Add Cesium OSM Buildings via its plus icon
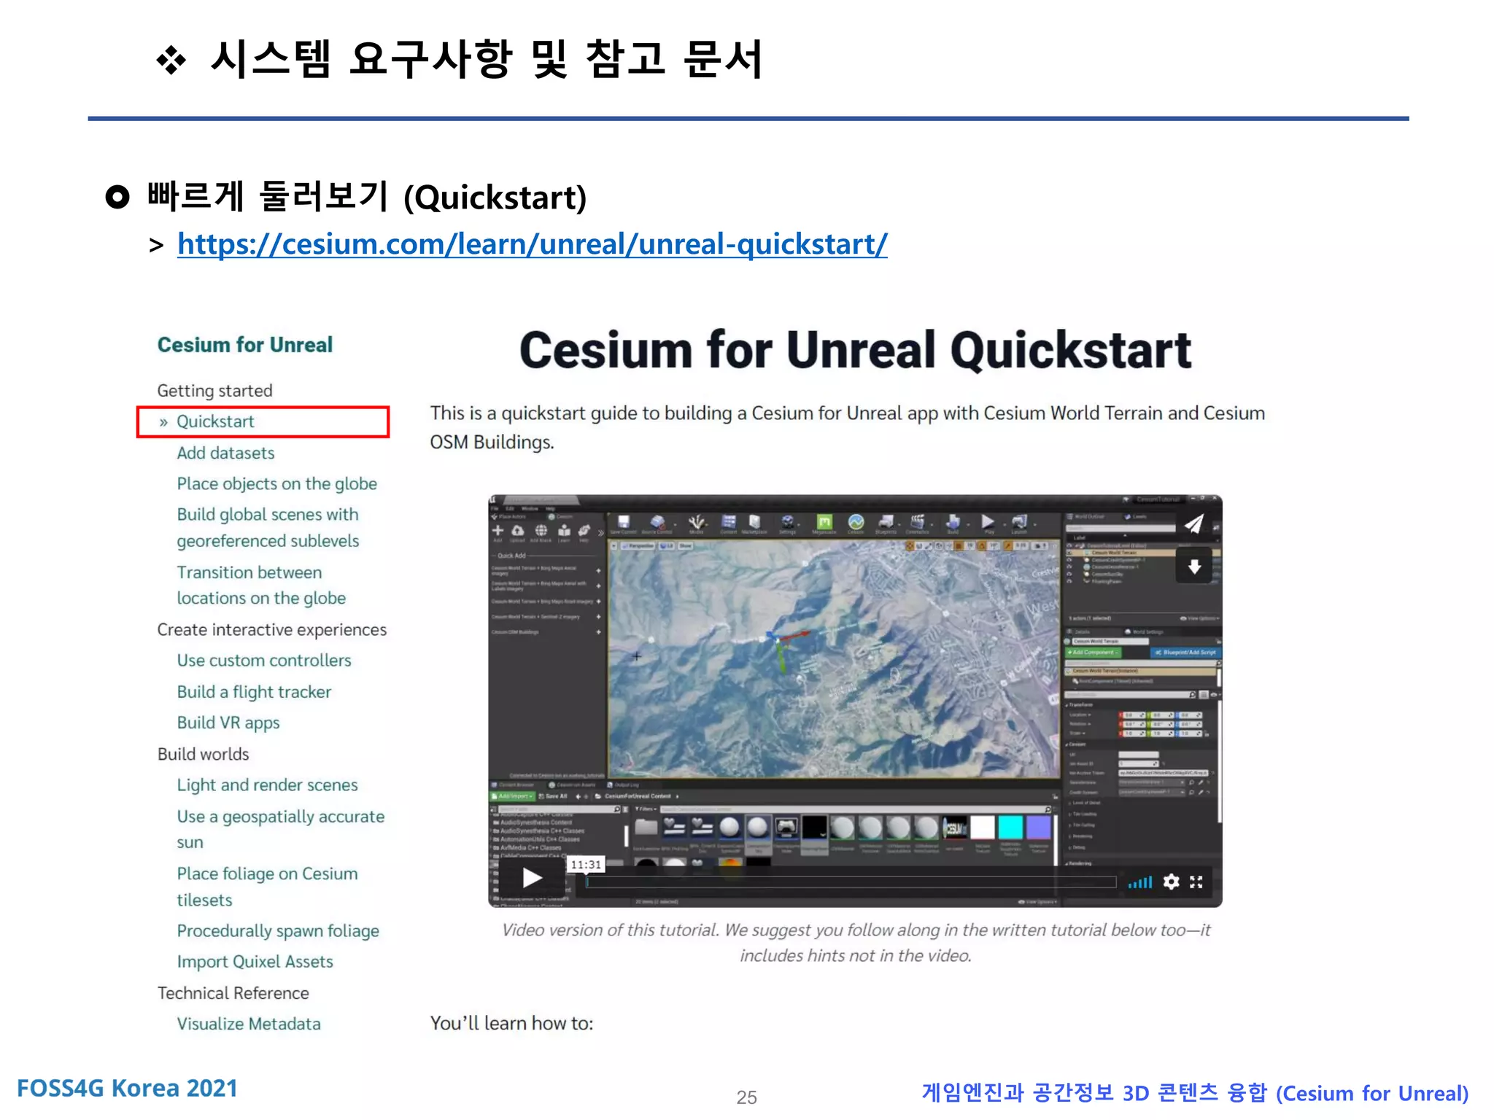 tap(599, 632)
